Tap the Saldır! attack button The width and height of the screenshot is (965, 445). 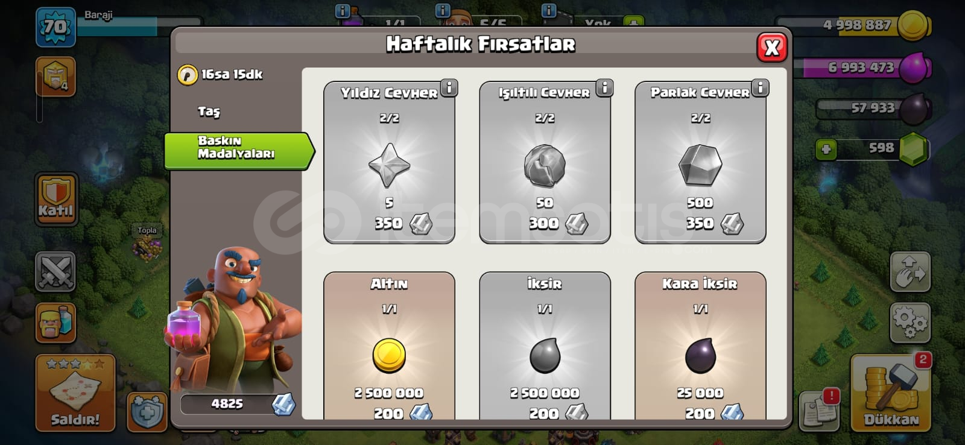click(x=75, y=393)
